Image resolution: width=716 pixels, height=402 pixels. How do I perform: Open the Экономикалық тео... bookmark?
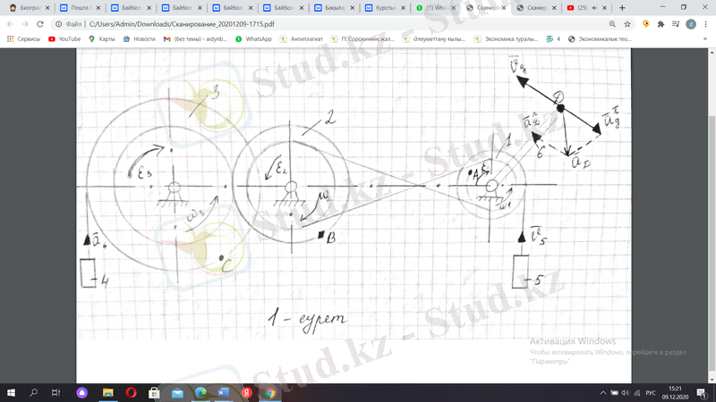point(600,39)
